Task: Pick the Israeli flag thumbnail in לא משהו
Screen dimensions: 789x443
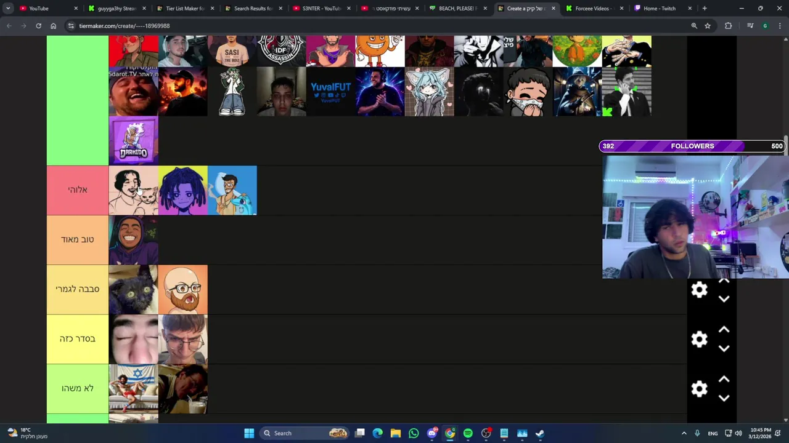Action: point(134,389)
